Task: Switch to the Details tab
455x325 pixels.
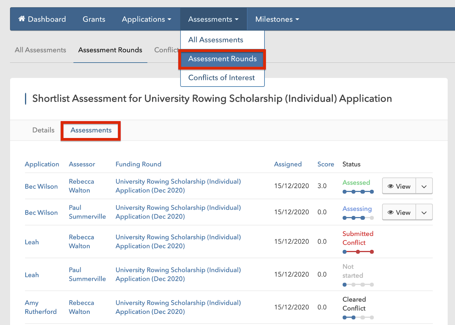Action: click(43, 130)
